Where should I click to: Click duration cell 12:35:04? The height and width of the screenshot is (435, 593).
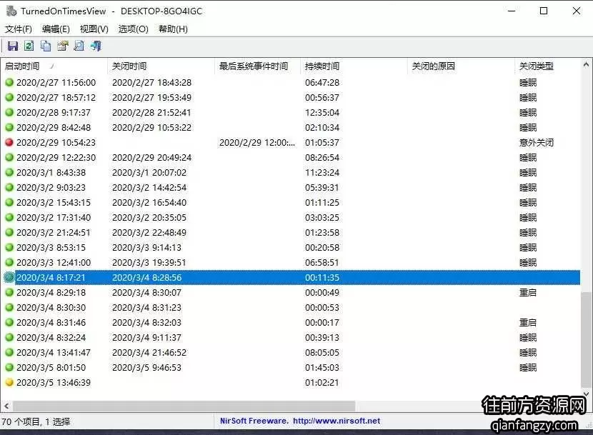322,112
